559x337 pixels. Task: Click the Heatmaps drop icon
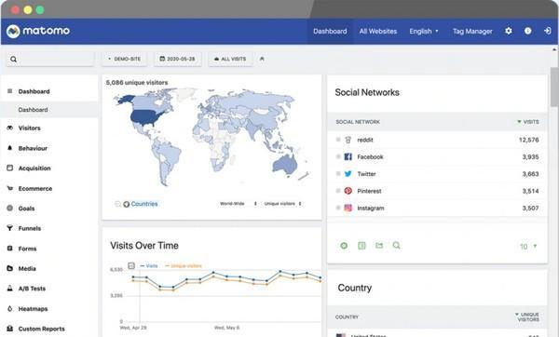[10, 308]
